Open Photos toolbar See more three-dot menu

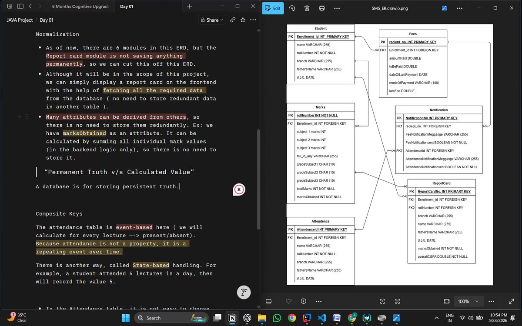tap(337, 8)
